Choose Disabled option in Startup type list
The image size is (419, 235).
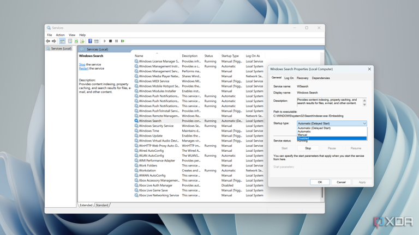tap(332, 138)
